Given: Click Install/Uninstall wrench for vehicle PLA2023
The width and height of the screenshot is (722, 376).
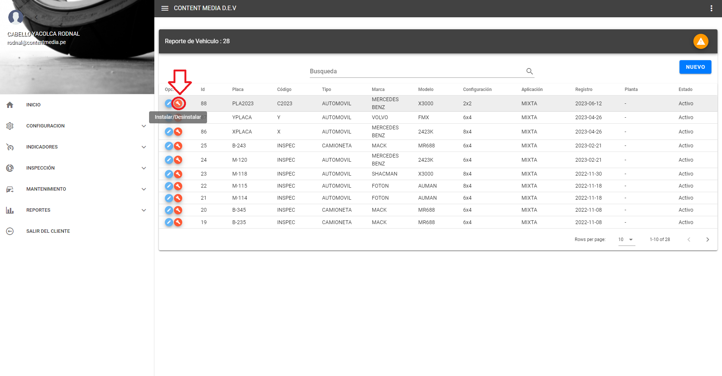Looking at the screenshot, I should (178, 103).
